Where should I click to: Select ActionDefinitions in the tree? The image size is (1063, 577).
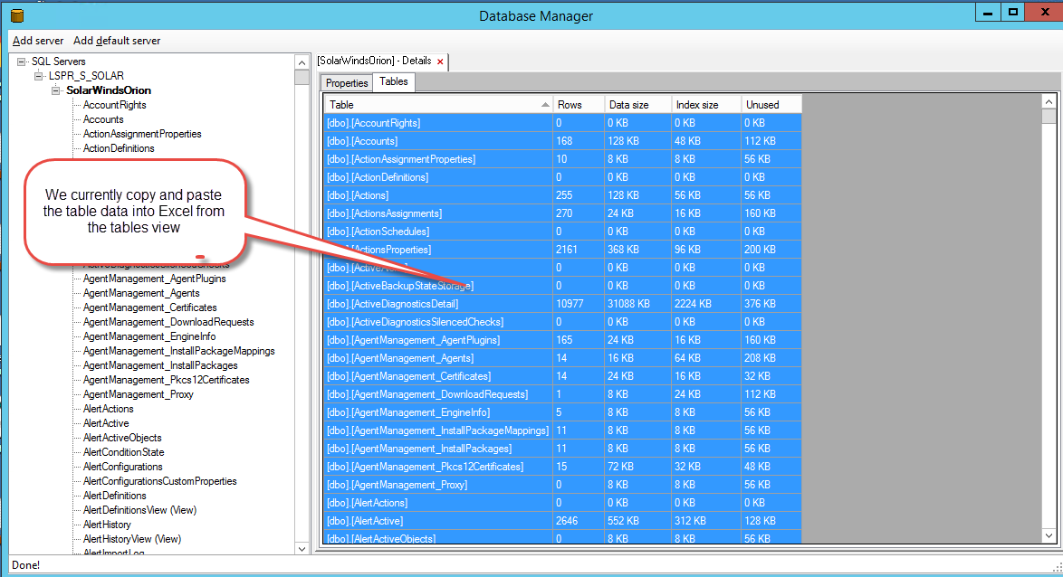119,148
